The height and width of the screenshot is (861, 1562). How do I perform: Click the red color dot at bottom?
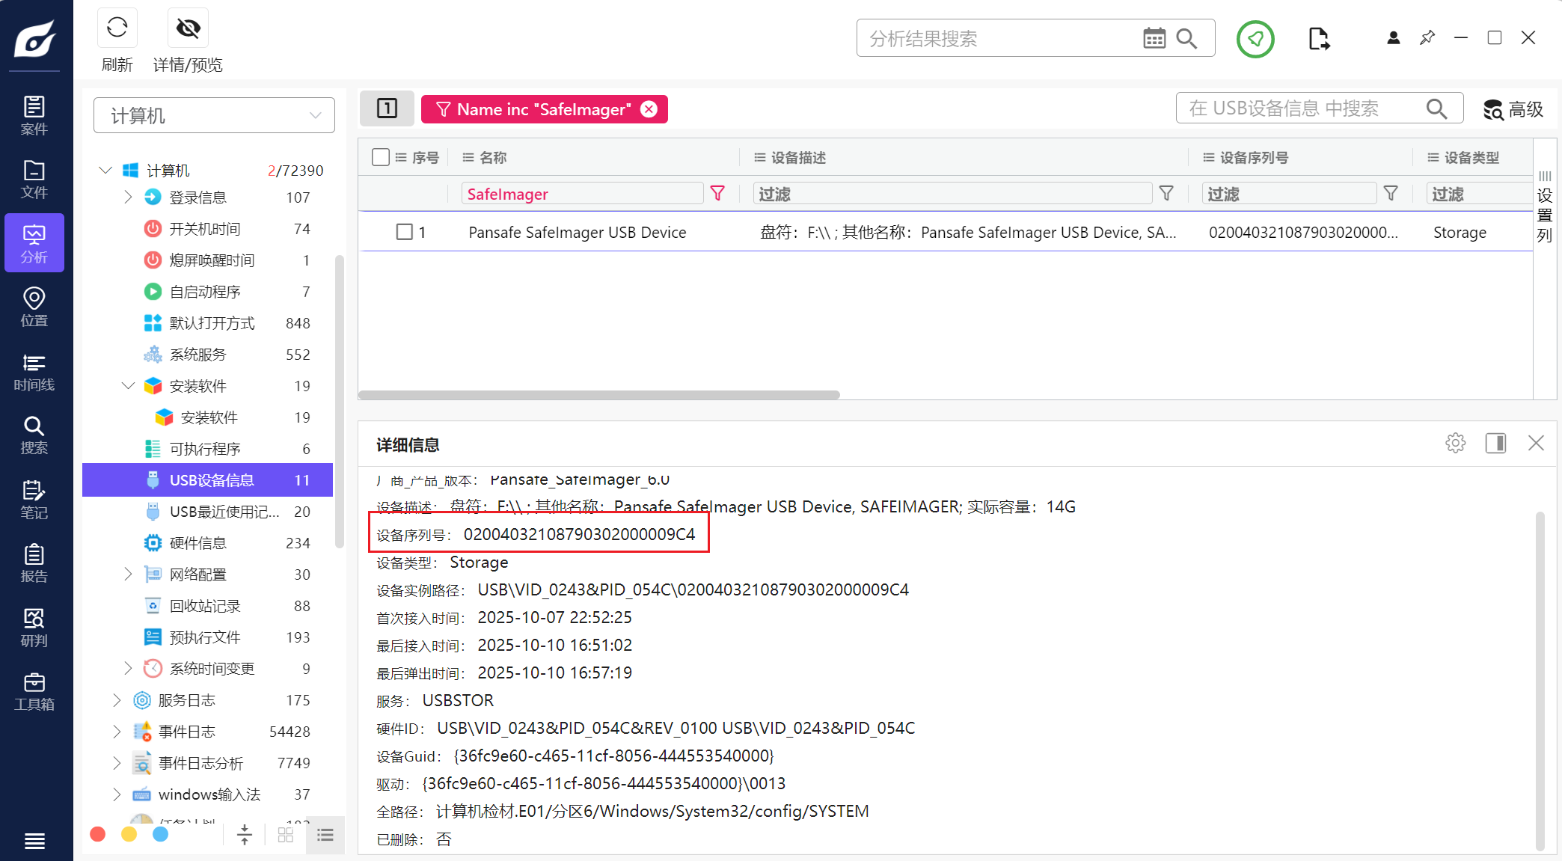pyautogui.click(x=97, y=834)
